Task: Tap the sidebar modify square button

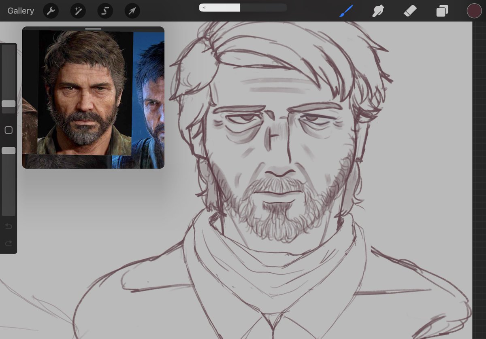Action: point(9,130)
